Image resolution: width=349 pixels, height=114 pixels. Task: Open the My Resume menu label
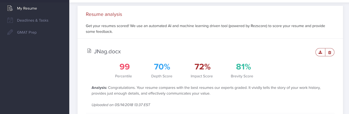tap(27, 8)
